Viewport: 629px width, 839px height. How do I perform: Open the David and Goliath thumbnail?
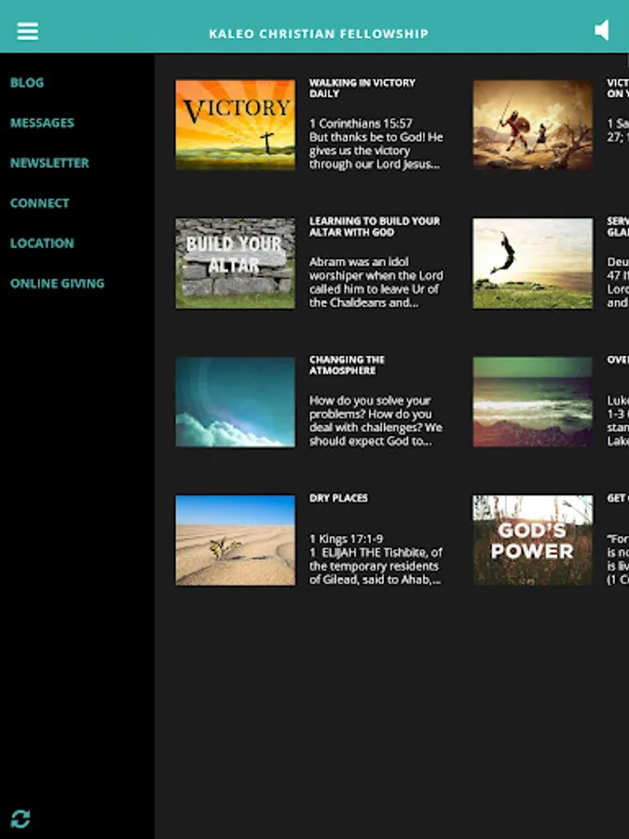(533, 125)
